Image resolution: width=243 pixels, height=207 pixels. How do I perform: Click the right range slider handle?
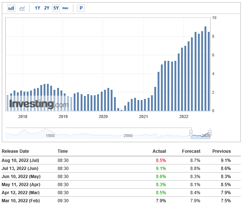[210, 133]
